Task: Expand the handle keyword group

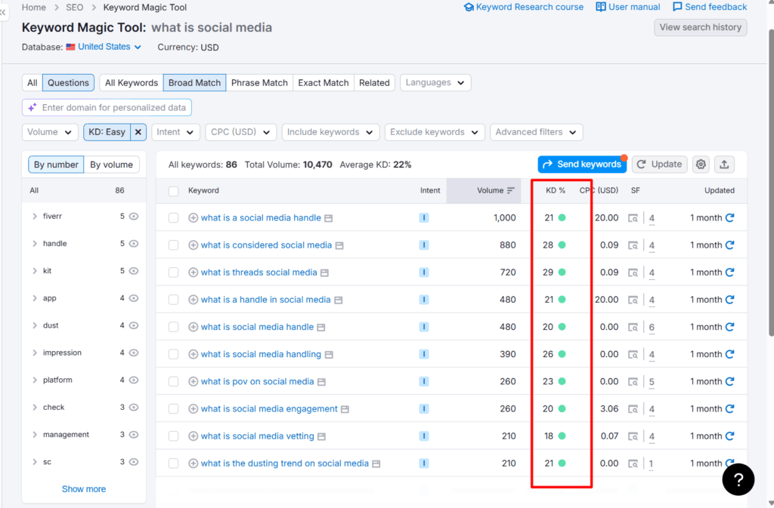Action: click(35, 243)
